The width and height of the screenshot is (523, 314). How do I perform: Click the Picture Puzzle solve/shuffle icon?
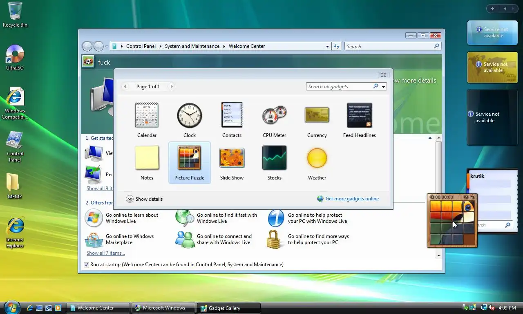tap(472, 197)
